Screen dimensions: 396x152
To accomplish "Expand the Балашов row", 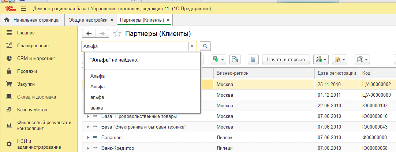I will coord(88,138).
